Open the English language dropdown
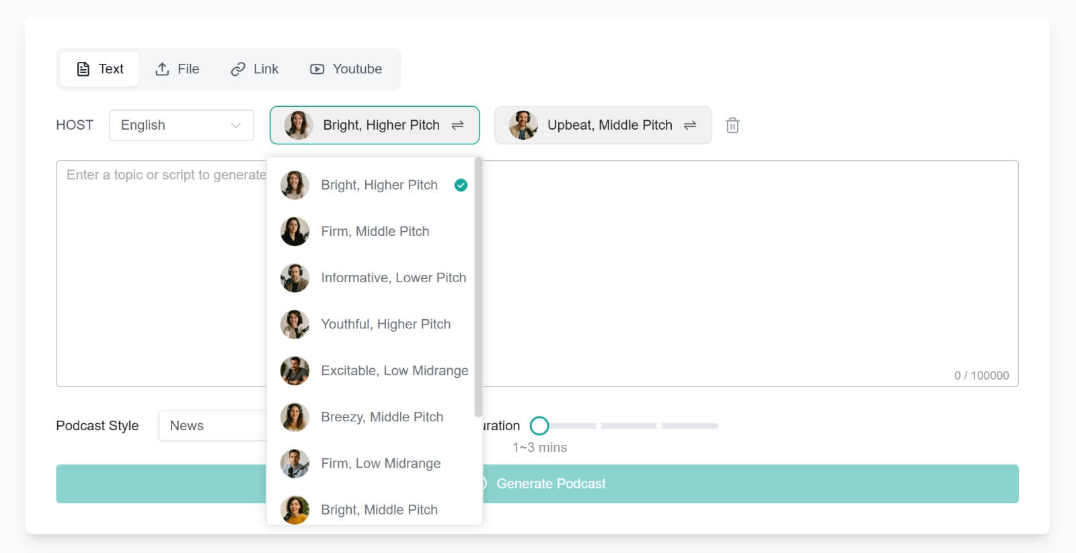This screenshot has height=553, width=1076. click(181, 126)
